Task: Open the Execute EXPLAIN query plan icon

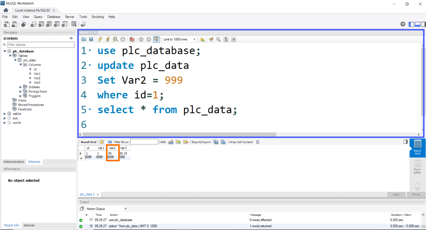Action: (x=116, y=39)
